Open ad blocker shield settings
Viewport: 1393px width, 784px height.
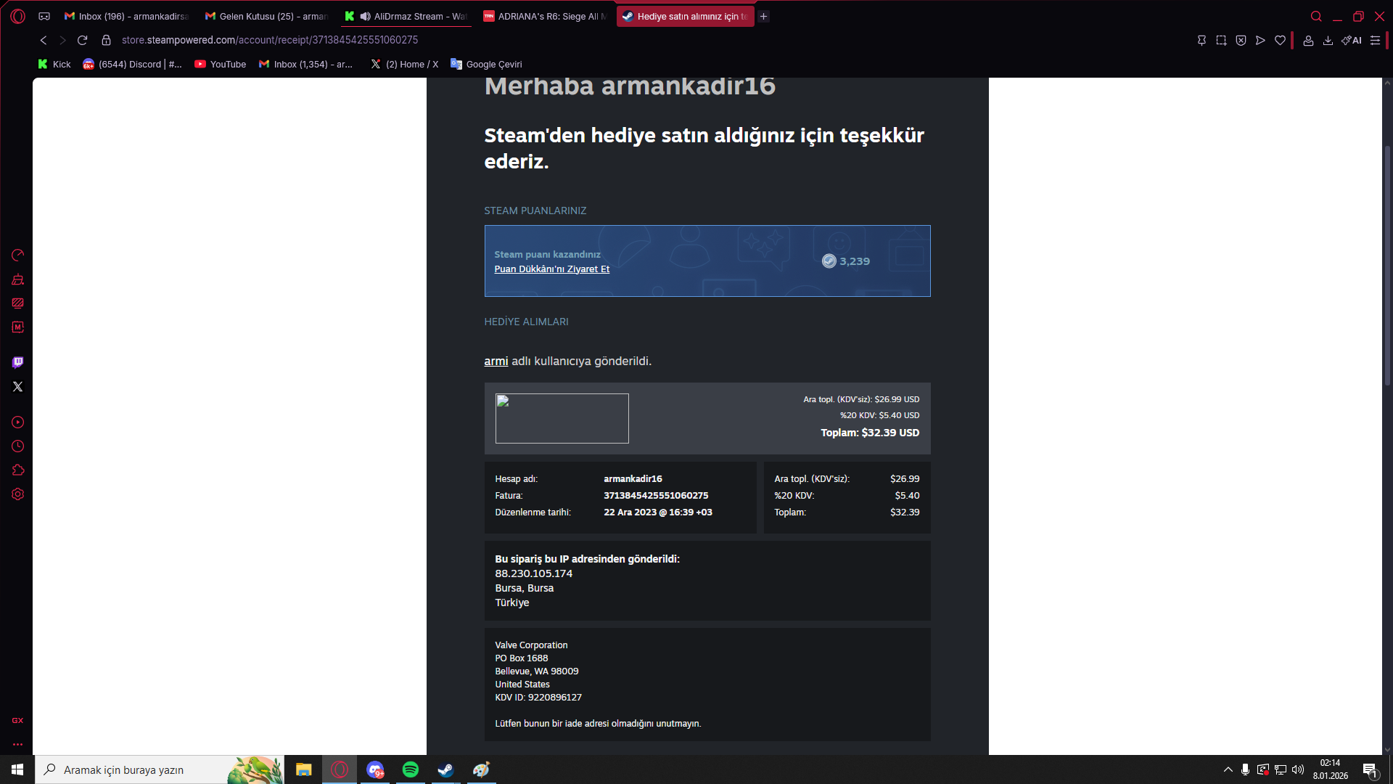pos(1241,41)
